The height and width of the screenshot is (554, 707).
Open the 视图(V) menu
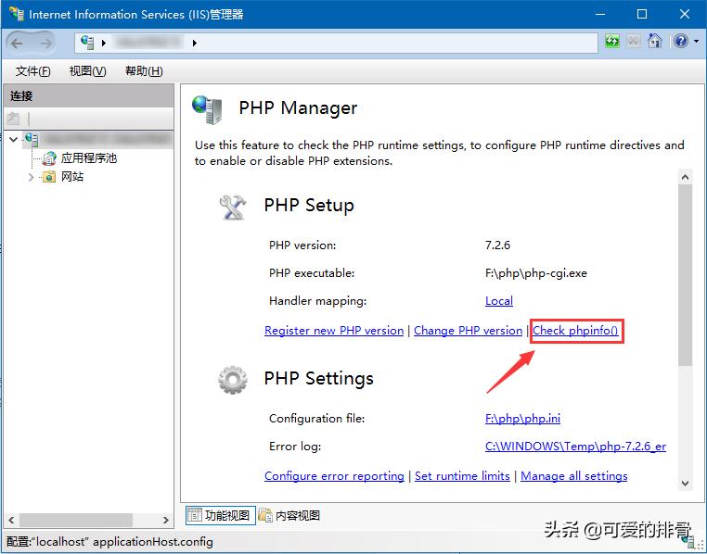[87, 71]
